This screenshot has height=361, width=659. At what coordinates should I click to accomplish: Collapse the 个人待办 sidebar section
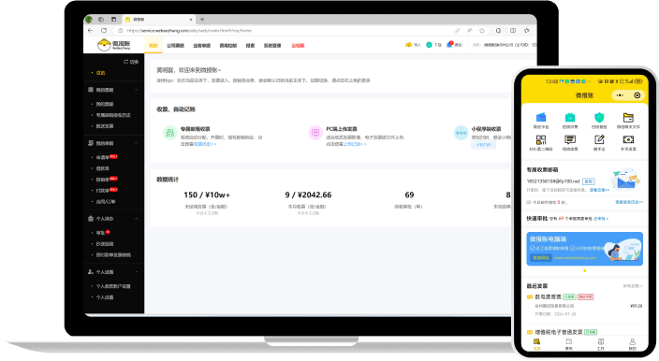(136, 219)
